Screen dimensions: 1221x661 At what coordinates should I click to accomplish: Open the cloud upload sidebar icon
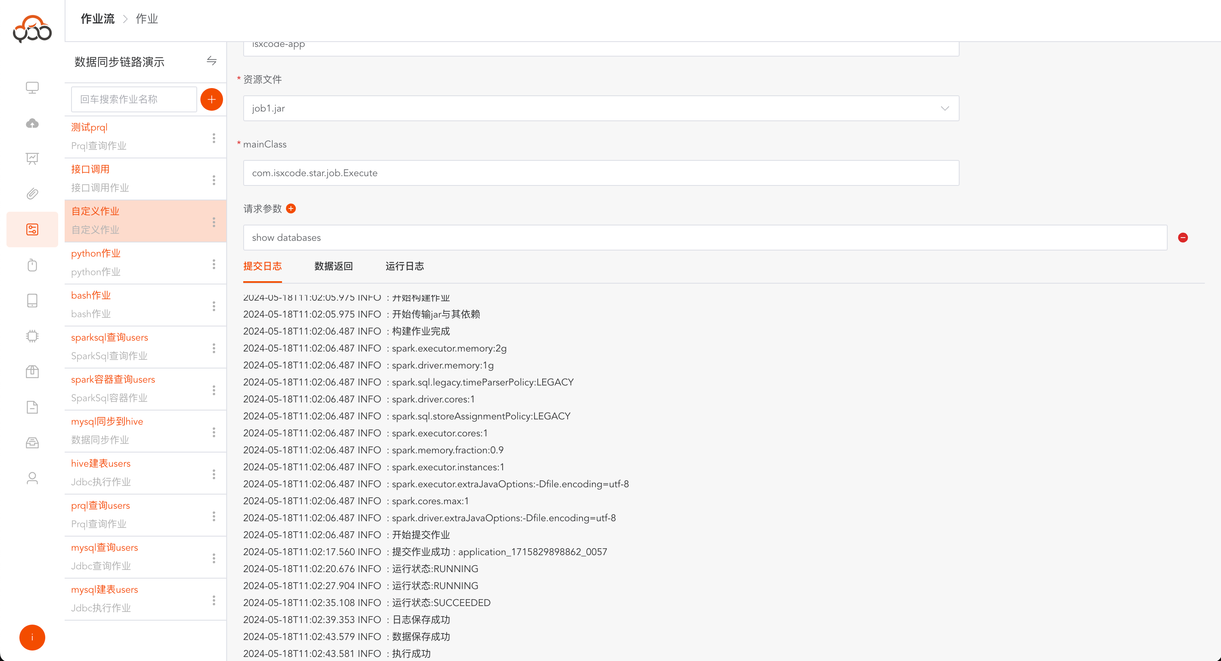tap(32, 123)
